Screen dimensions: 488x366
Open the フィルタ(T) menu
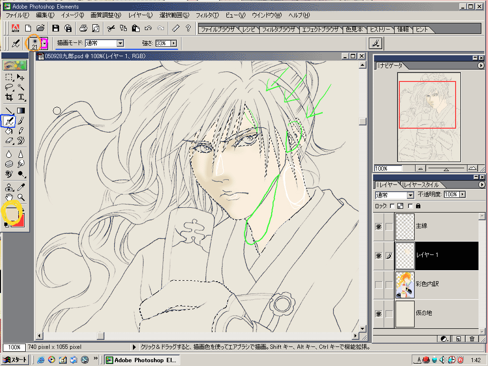pos(207,15)
